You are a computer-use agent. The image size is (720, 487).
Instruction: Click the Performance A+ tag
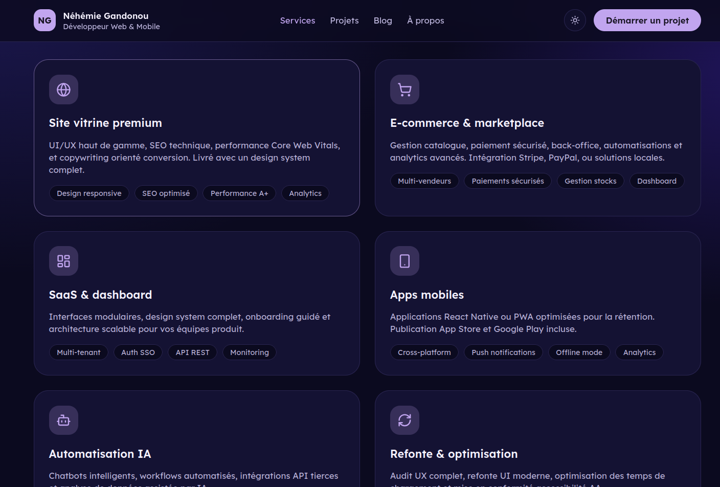point(239,193)
